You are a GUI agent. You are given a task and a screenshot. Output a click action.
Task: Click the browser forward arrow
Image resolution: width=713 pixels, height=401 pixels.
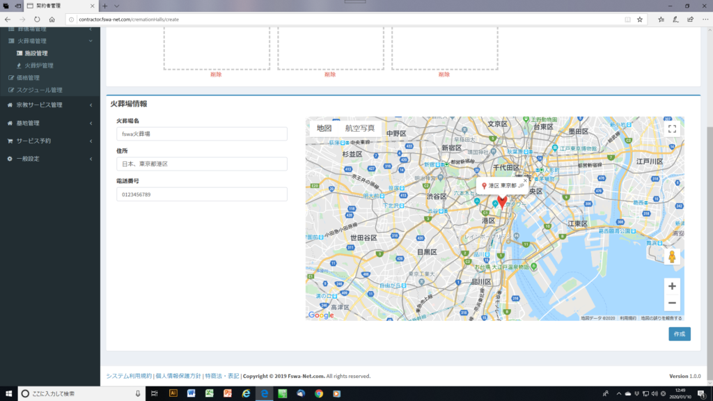22,19
